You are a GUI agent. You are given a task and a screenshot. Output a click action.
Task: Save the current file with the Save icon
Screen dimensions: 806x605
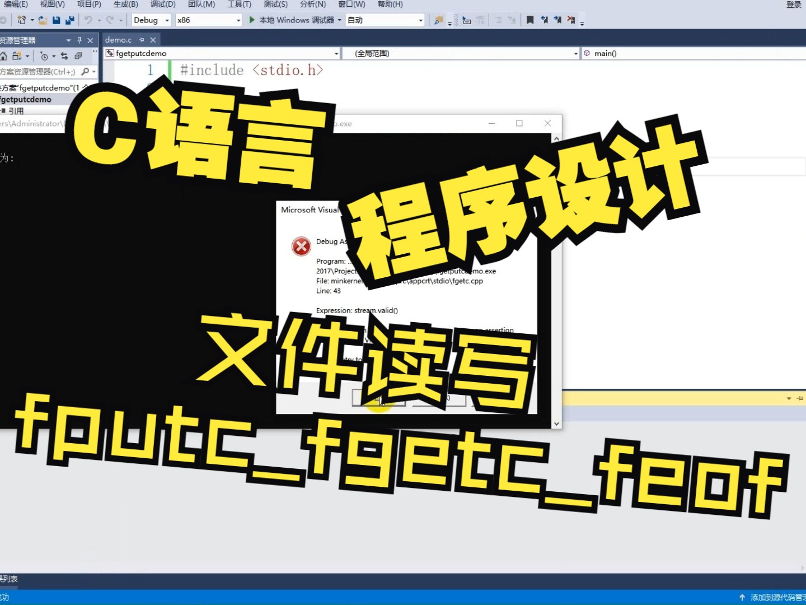(56, 20)
